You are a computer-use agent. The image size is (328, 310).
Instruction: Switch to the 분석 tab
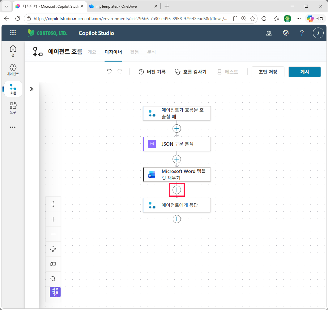pos(151,52)
